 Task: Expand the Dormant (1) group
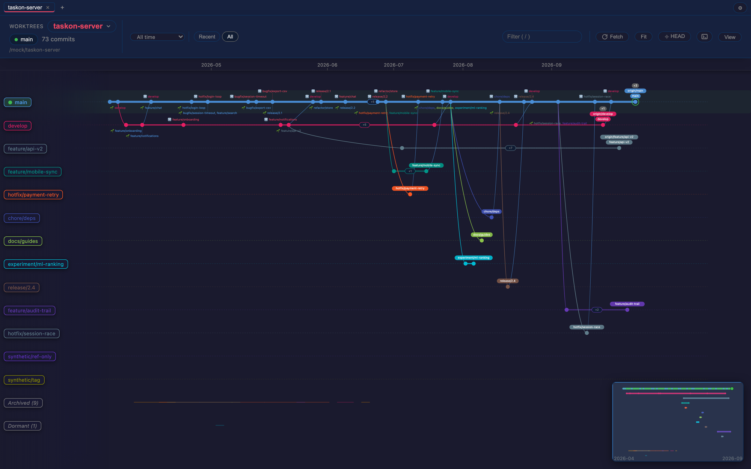point(23,426)
